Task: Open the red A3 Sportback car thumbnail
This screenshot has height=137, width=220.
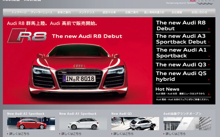Action: [31, 124]
